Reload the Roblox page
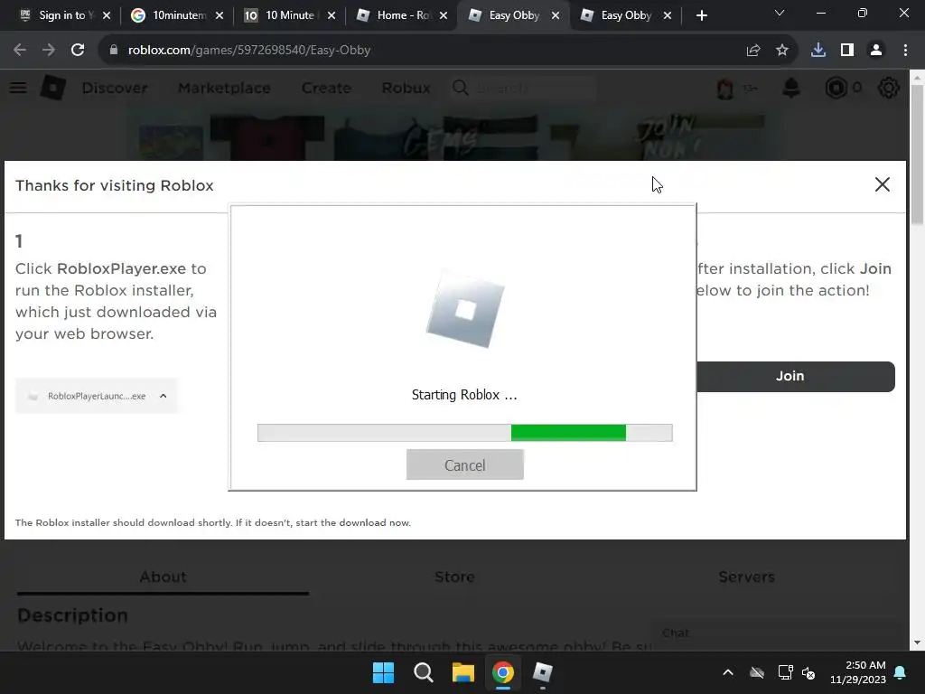This screenshot has height=694, width=925. coord(78,51)
